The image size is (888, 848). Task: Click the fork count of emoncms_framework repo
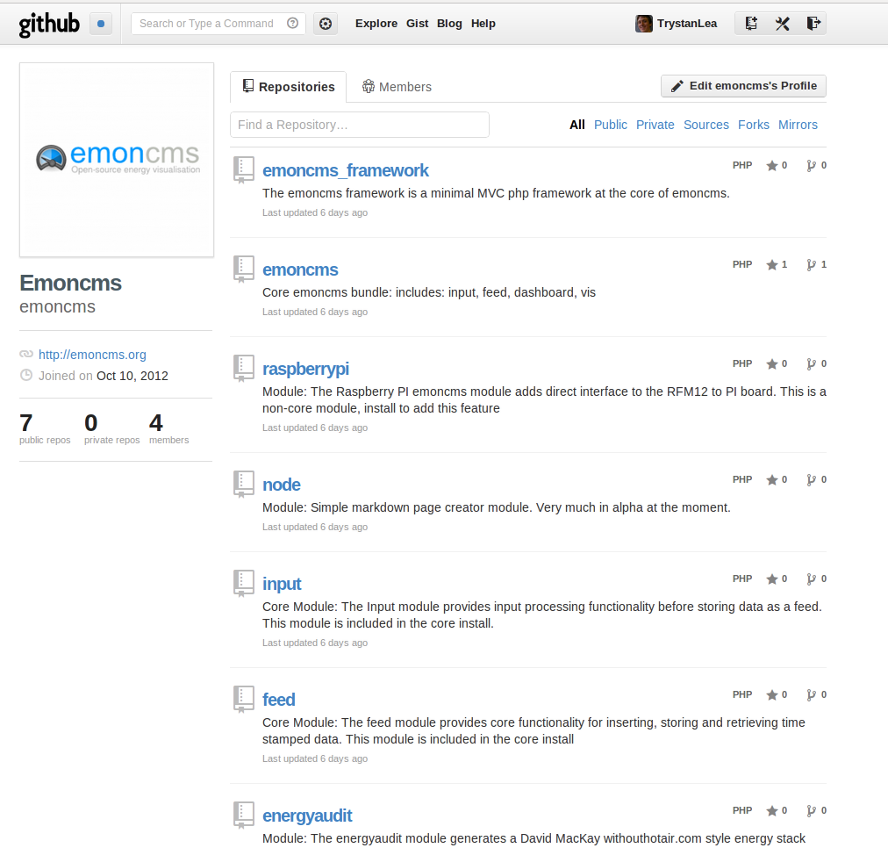(x=817, y=165)
